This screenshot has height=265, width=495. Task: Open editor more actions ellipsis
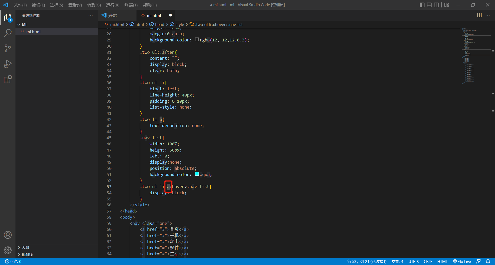click(x=488, y=15)
